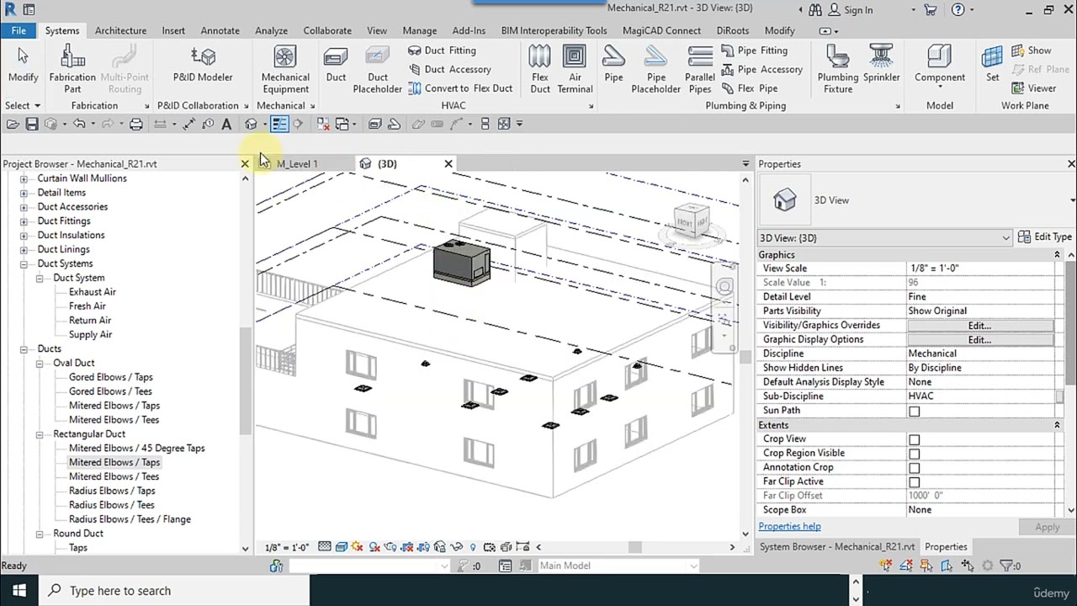Enable the Crop View checkbox
Screen dimensions: 1077x606
(x=914, y=439)
